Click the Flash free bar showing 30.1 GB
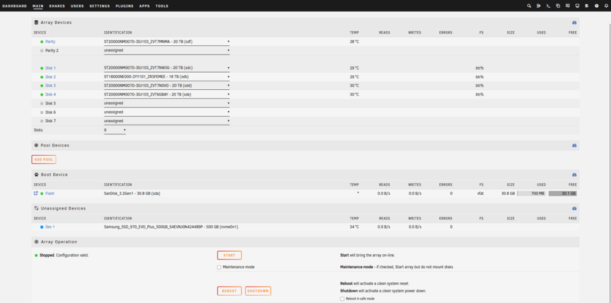 click(563, 194)
